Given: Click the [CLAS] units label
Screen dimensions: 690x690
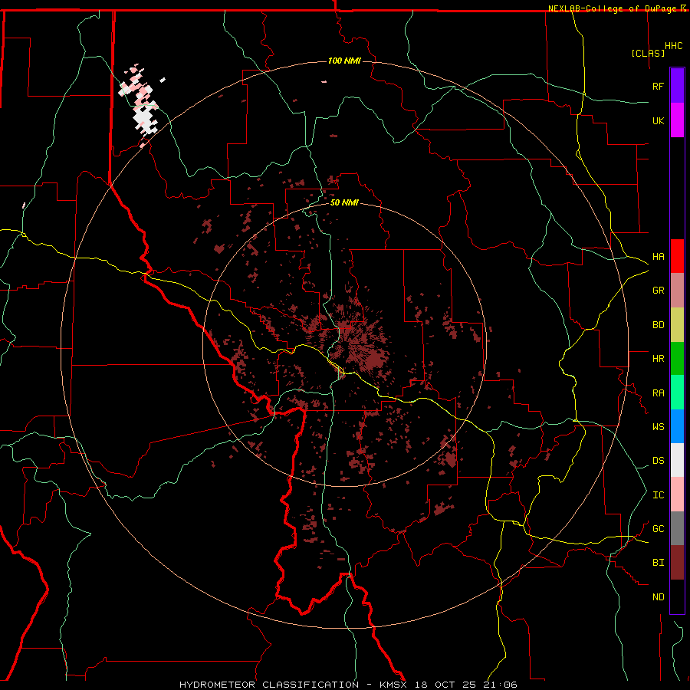Looking at the screenshot, I should [x=648, y=53].
